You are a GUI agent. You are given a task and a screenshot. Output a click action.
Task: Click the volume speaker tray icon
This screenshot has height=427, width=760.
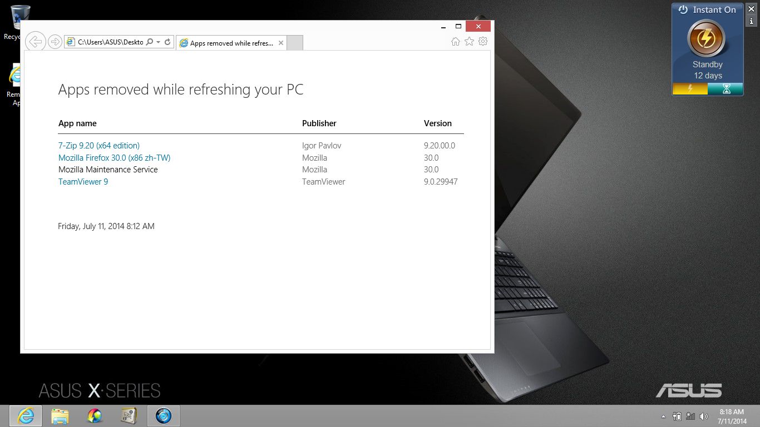click(x=704, y=416)
